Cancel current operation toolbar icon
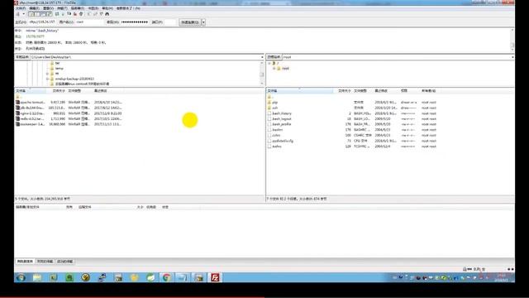Screen dimensions: 529x298 coord(69,14)
